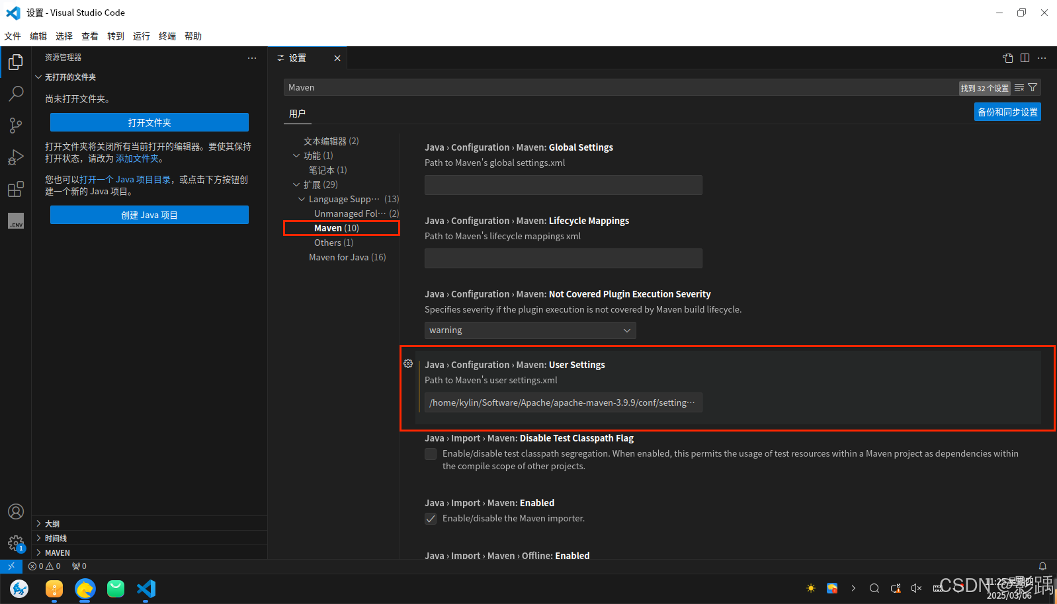Open the start menu icon in taskbar
Screen dimensions: 1057x604
[x=19, y=588]
